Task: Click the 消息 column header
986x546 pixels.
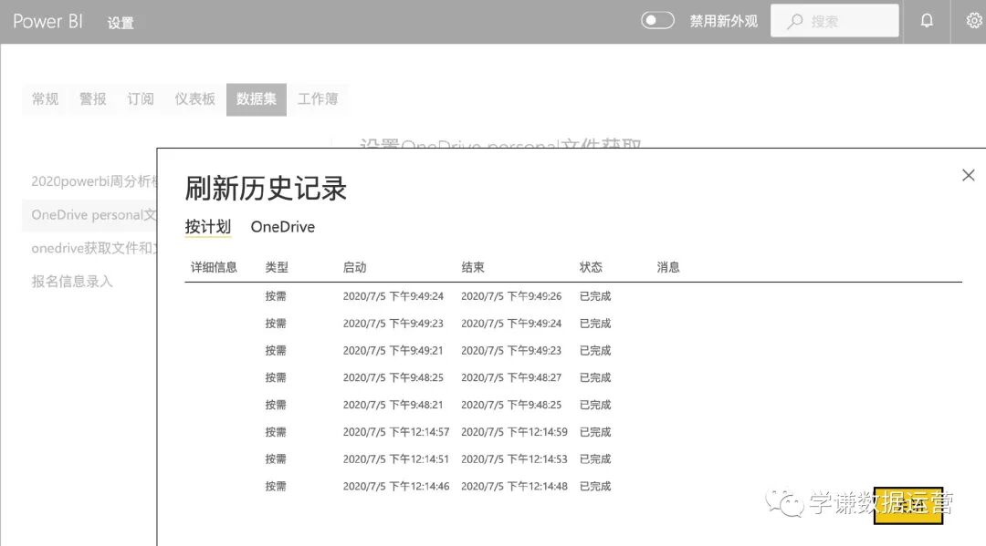Action: 668,267
